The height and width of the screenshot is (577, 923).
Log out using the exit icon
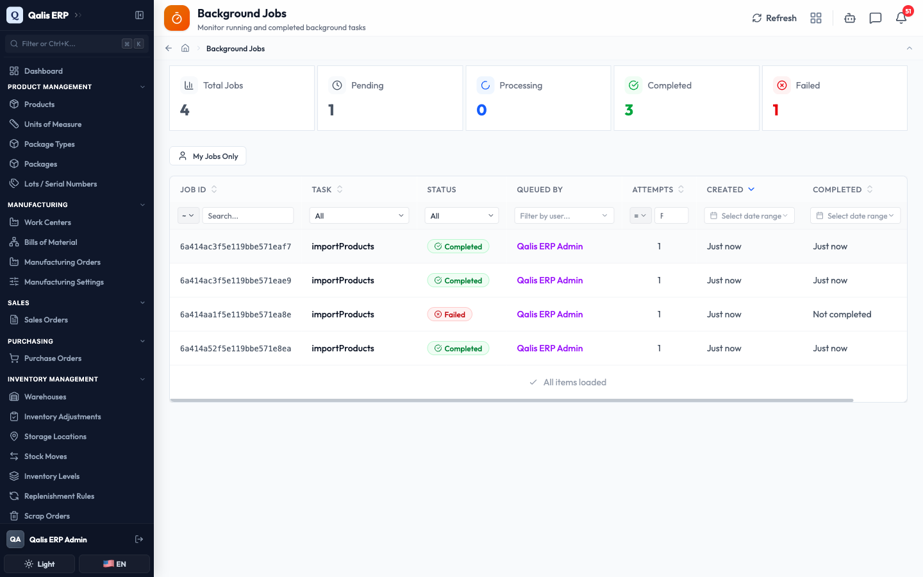pyautogui.click(x=139, y=540)
